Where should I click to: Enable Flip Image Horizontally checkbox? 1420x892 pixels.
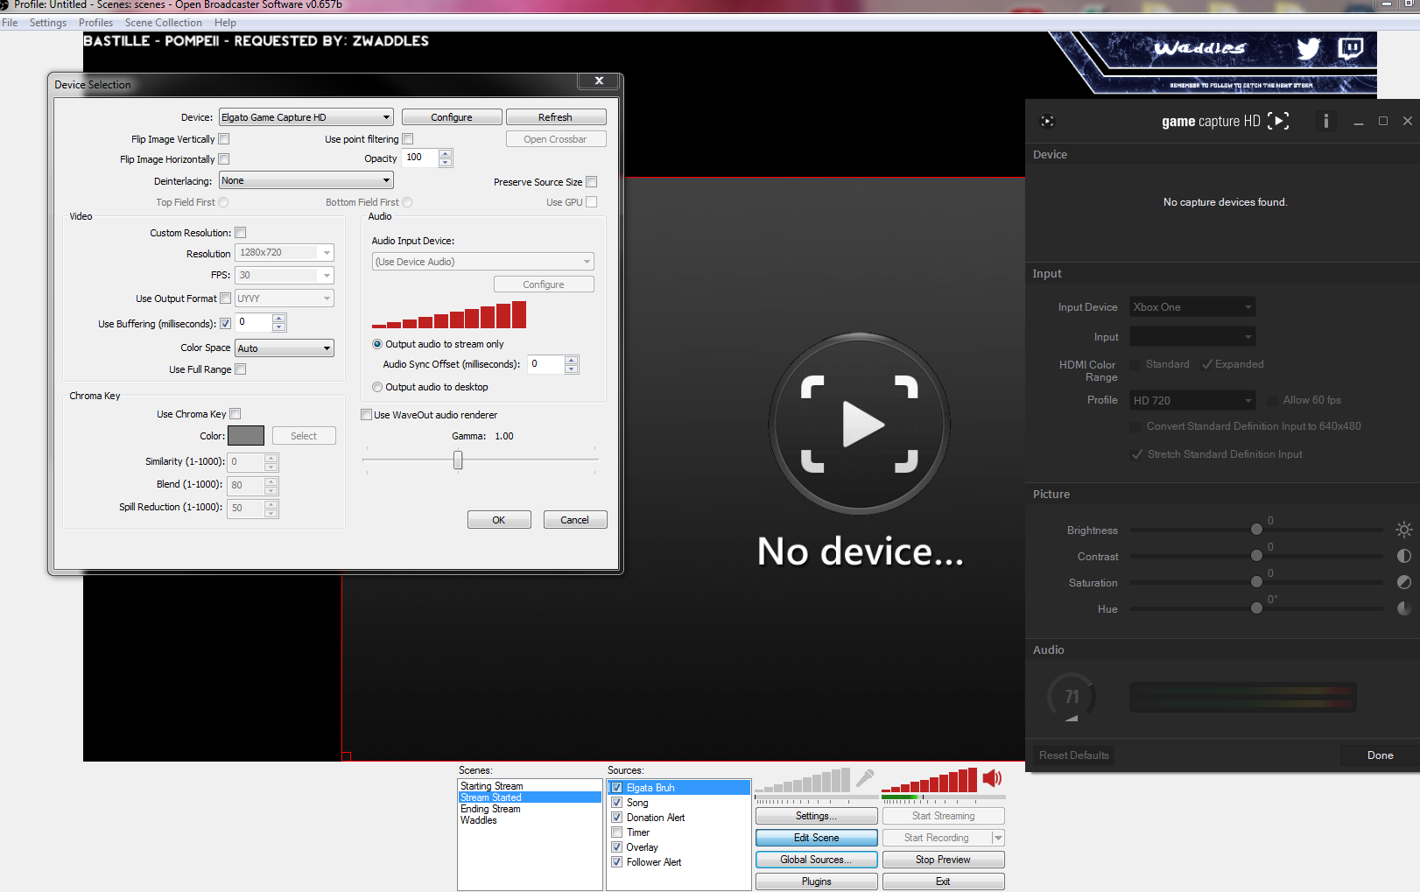click(x=224, y=159)
